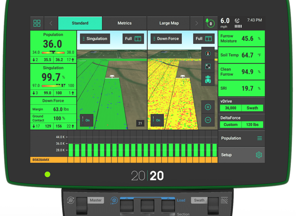Tap the population range gauge bar
This screenshot has height=216, width=296.
53,52
